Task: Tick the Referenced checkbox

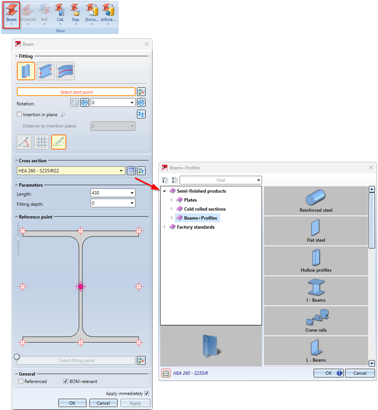Action: coord(21,381)
